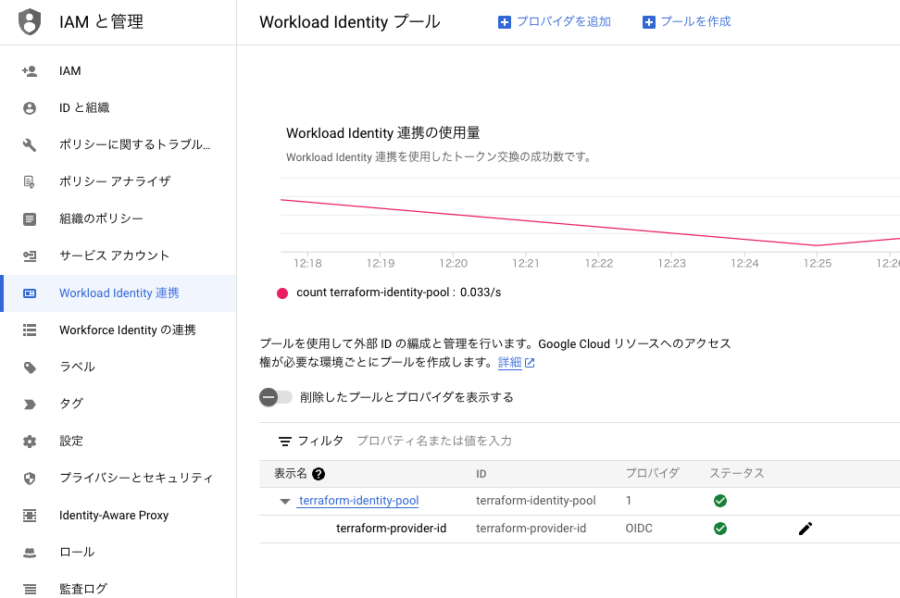The width and height of the screenshot is (900, 598).
Task: Open the terraform-identity-pool link
Action: point(358,501)
